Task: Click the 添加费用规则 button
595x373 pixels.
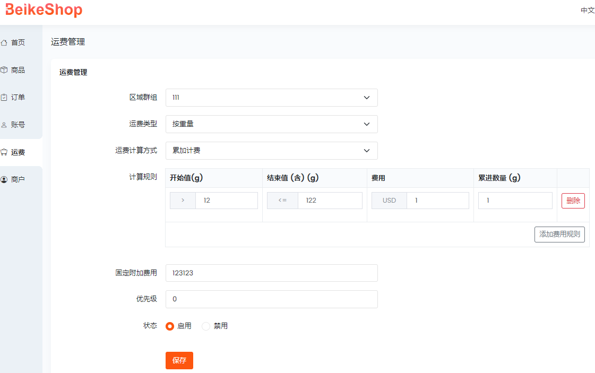Action: tap(559, 234)
